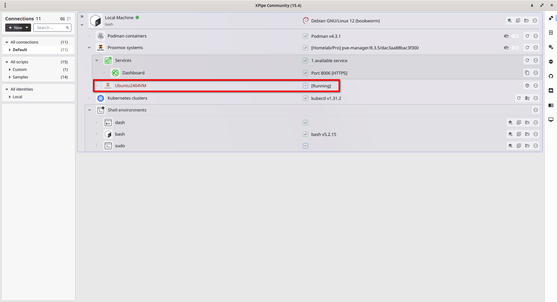
Task: Open settings gears icon in sidebar
Action: 551,47
